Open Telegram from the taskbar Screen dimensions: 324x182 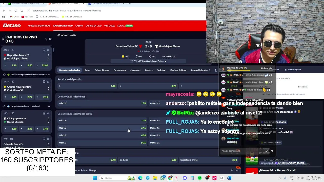click(x=148, y=178)
